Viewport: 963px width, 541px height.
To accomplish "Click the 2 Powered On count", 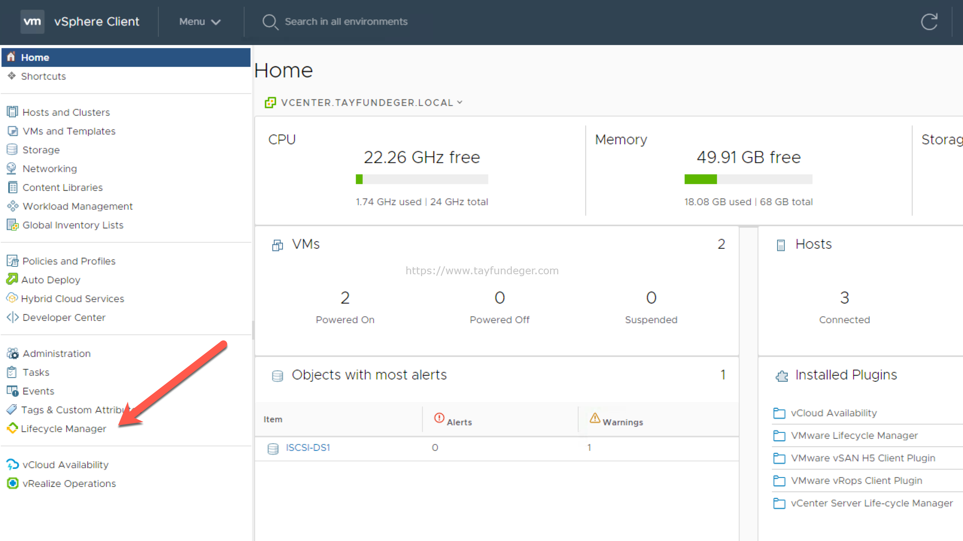I will (345, 298).
